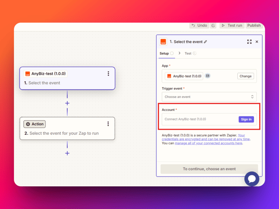Open AnyBiz-test trigger step menu
The width and height of the screenshot is (279, 209).
click(108, 73)
